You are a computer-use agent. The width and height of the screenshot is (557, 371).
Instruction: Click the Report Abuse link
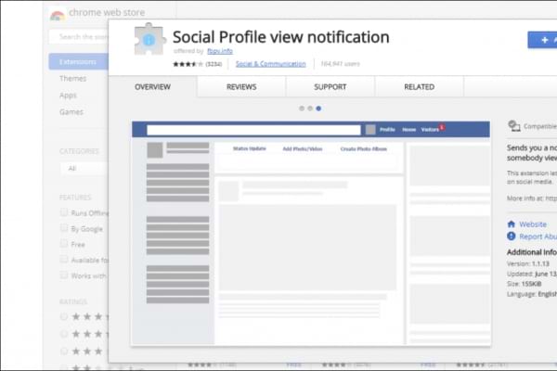[x=538, y=237]
